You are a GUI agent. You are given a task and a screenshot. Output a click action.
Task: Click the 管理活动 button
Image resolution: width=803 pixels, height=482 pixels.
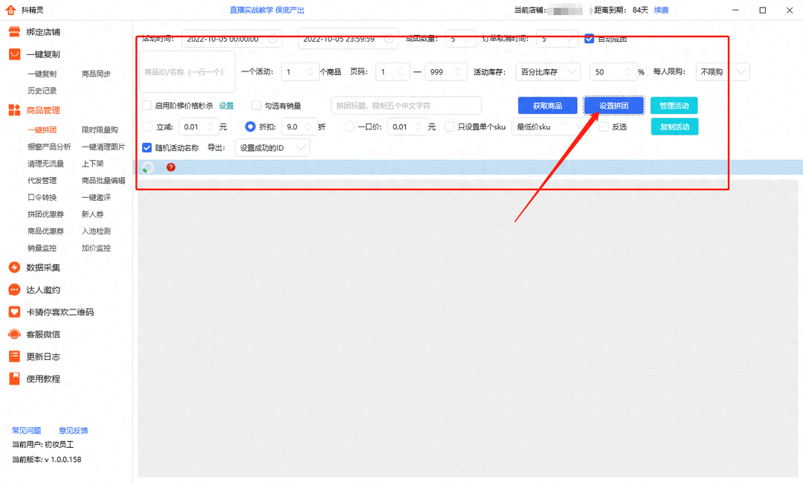tap(674, 106)
